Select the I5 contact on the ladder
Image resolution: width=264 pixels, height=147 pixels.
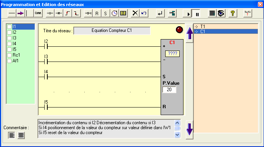tap(46, 107)
